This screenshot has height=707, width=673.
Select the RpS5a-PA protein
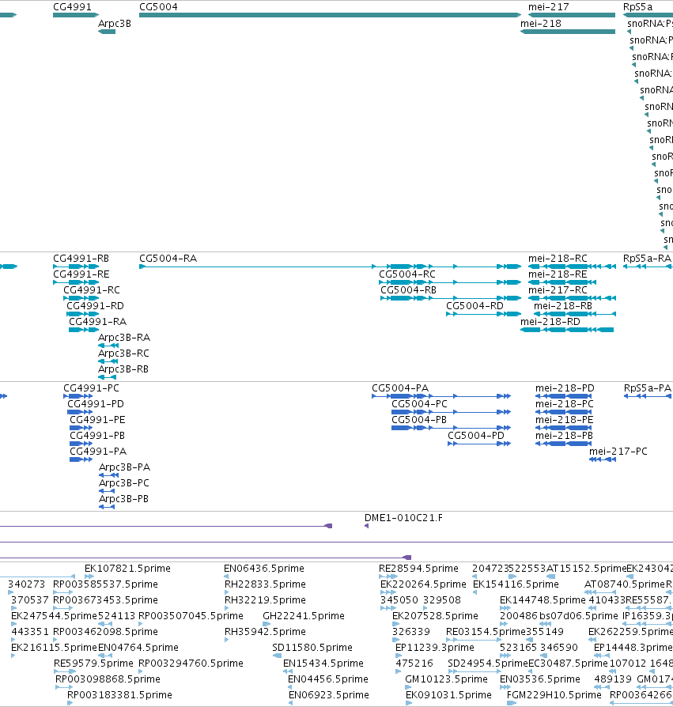(648, 396)
